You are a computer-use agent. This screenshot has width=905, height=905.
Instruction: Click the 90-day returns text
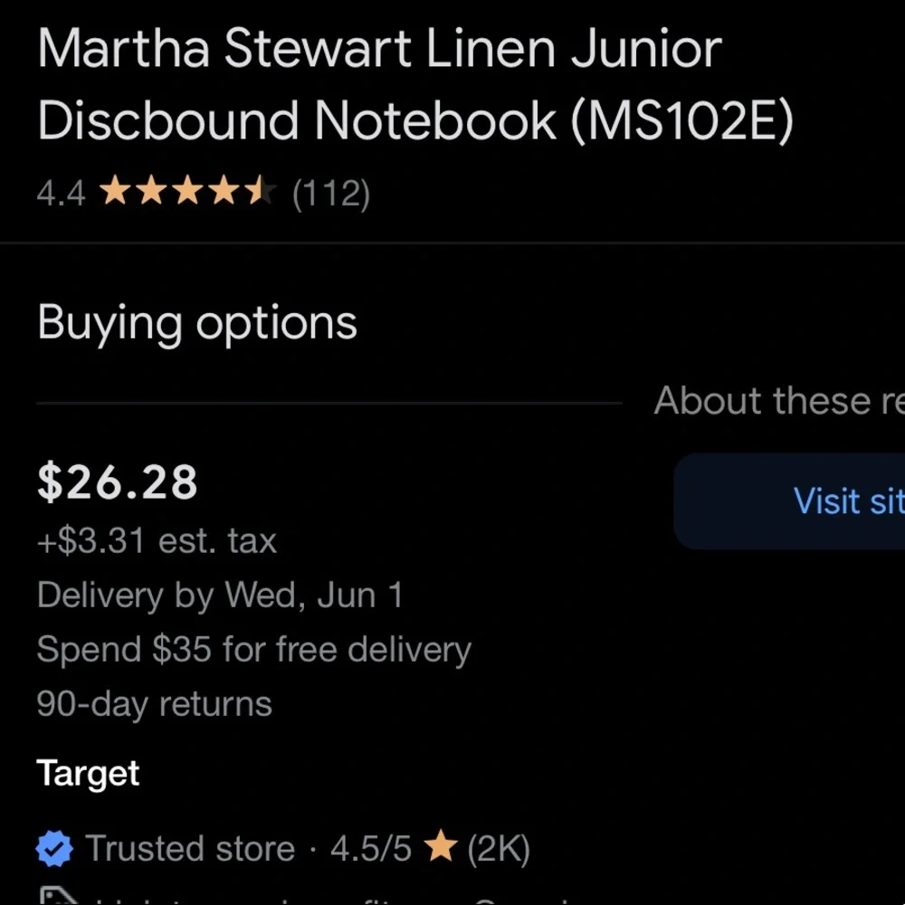click(155, 704)
